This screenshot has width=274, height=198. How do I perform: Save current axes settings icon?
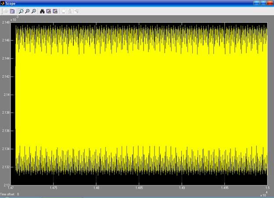click(49, 11)
